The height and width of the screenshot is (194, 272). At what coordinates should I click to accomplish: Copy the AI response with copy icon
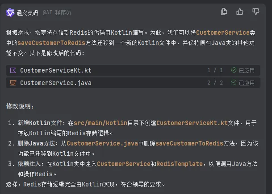tap(224, 12)
